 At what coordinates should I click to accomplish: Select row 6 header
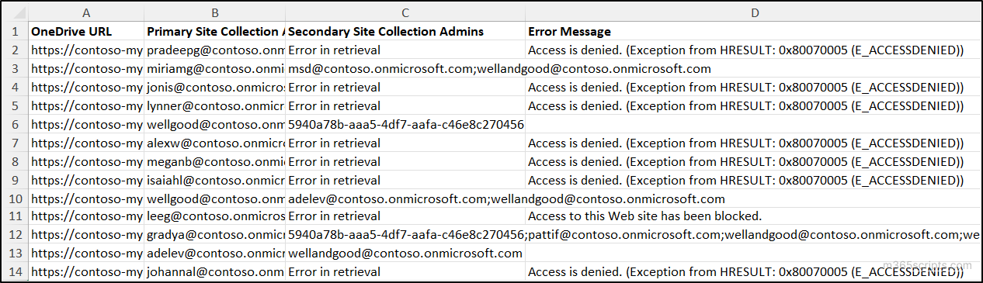pos(16,124)
